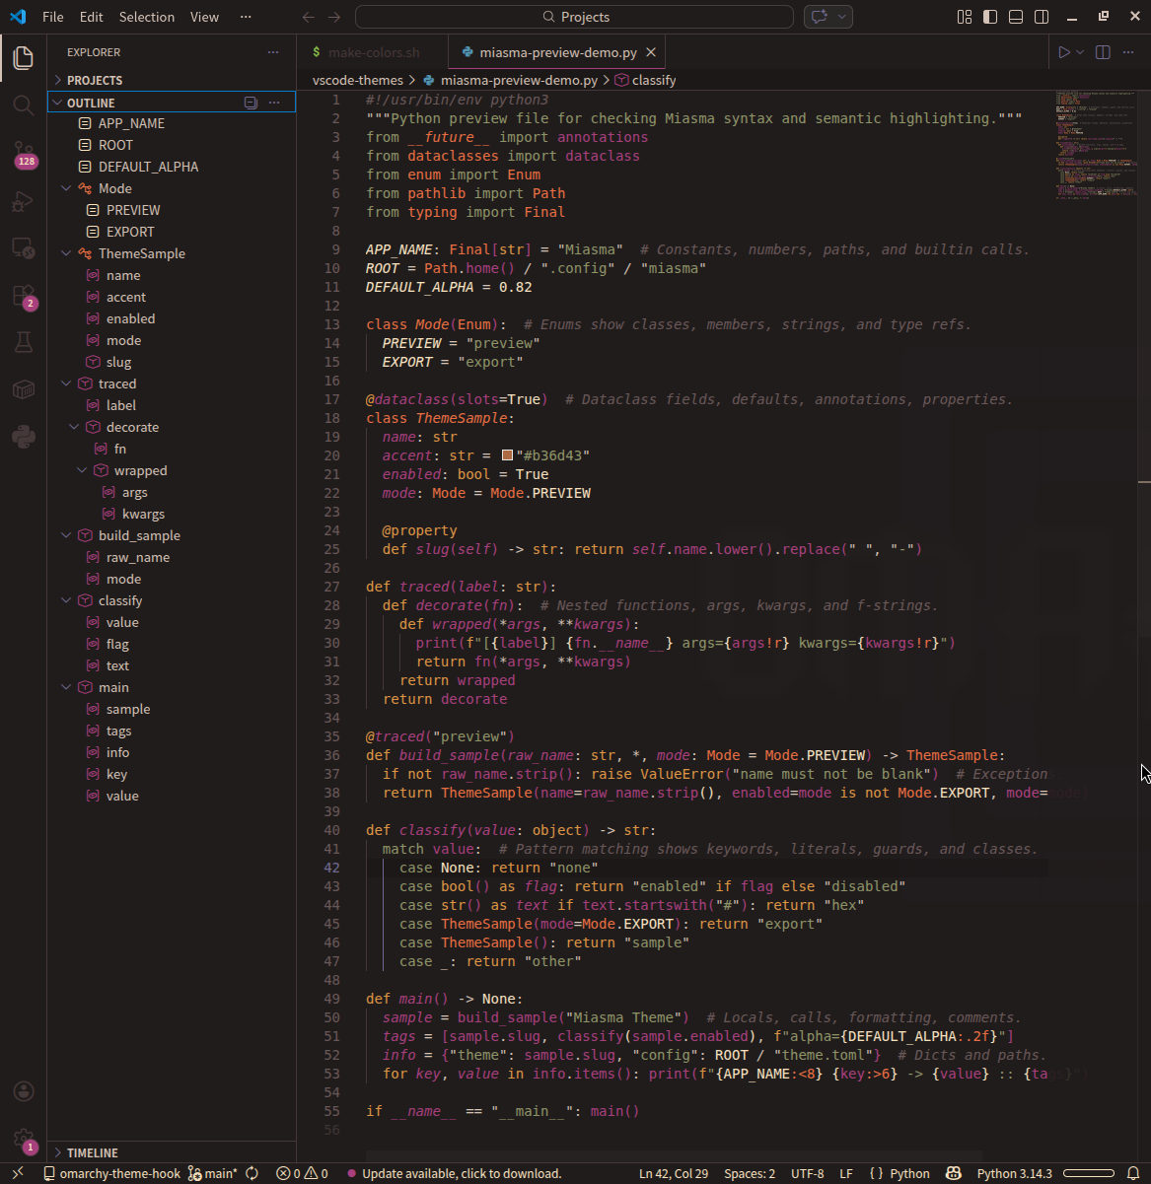Image resolution: width=1151 pixels, height=1184 pixels.
Task: Toggle the Primary Side Bar visibility
Action: [x=989, y=17]
